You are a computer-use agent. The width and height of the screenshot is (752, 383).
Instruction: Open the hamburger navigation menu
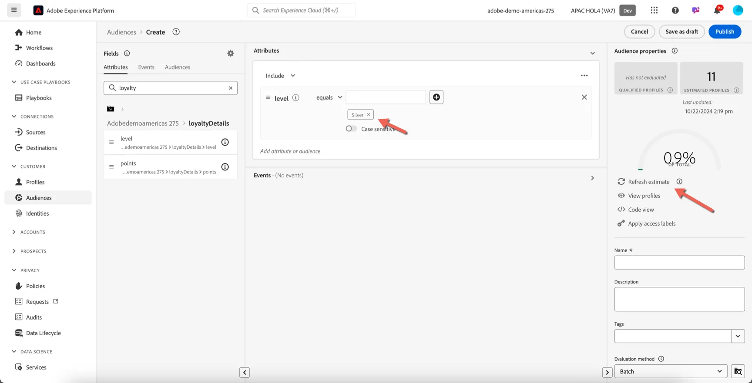[14, 10]
